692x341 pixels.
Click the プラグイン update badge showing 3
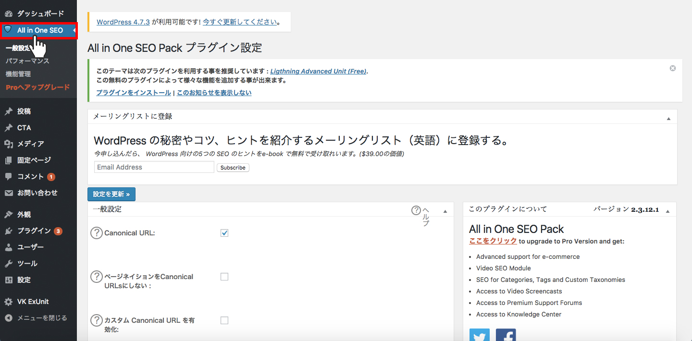[58, 231]
